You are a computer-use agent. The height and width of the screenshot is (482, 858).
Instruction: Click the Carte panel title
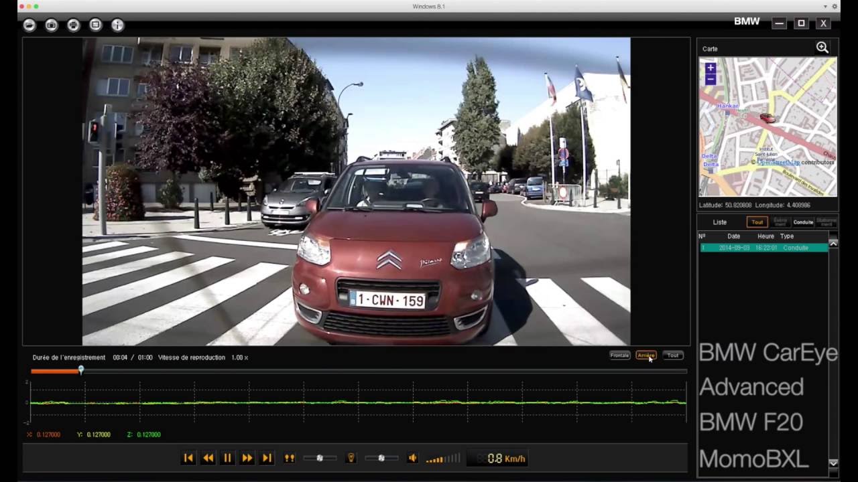(710, 49)
